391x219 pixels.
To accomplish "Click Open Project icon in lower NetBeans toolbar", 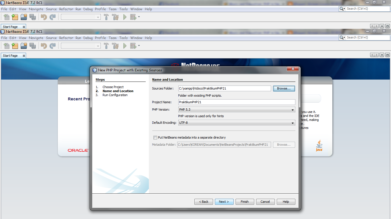I will point(24,46).
